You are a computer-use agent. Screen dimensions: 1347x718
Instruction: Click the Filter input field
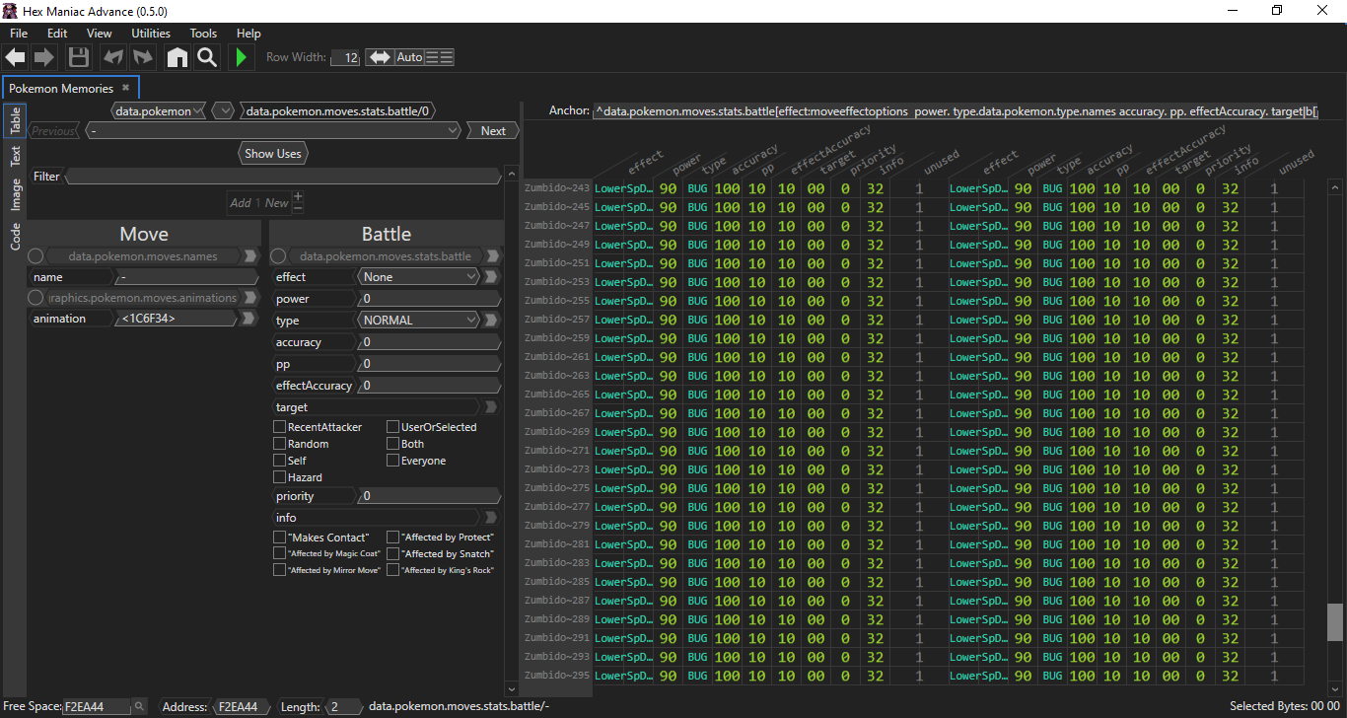[284, 177]
